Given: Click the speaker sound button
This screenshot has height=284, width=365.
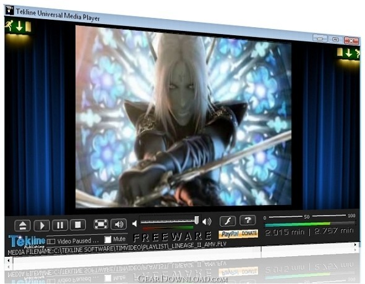Looking at the screenshot, I should click(x=119, y=224).
